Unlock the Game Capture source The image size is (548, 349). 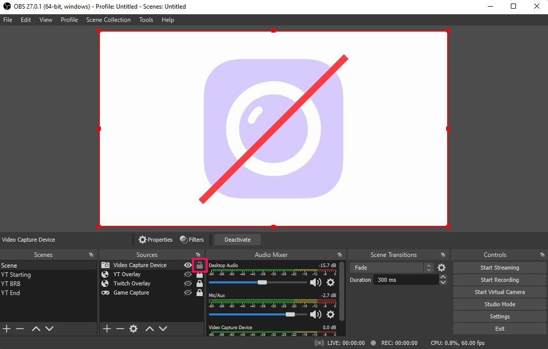pos(200,293)
